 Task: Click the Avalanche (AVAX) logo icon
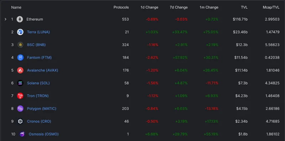click(20, 70)
